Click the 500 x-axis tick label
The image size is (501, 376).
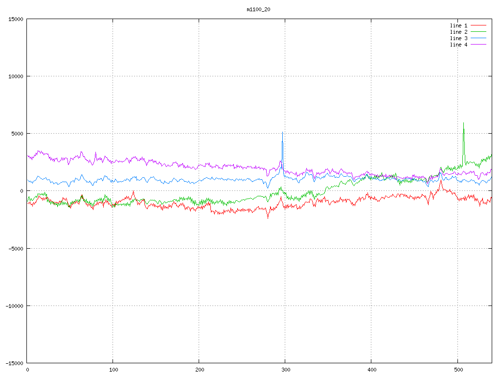point(457,369)
